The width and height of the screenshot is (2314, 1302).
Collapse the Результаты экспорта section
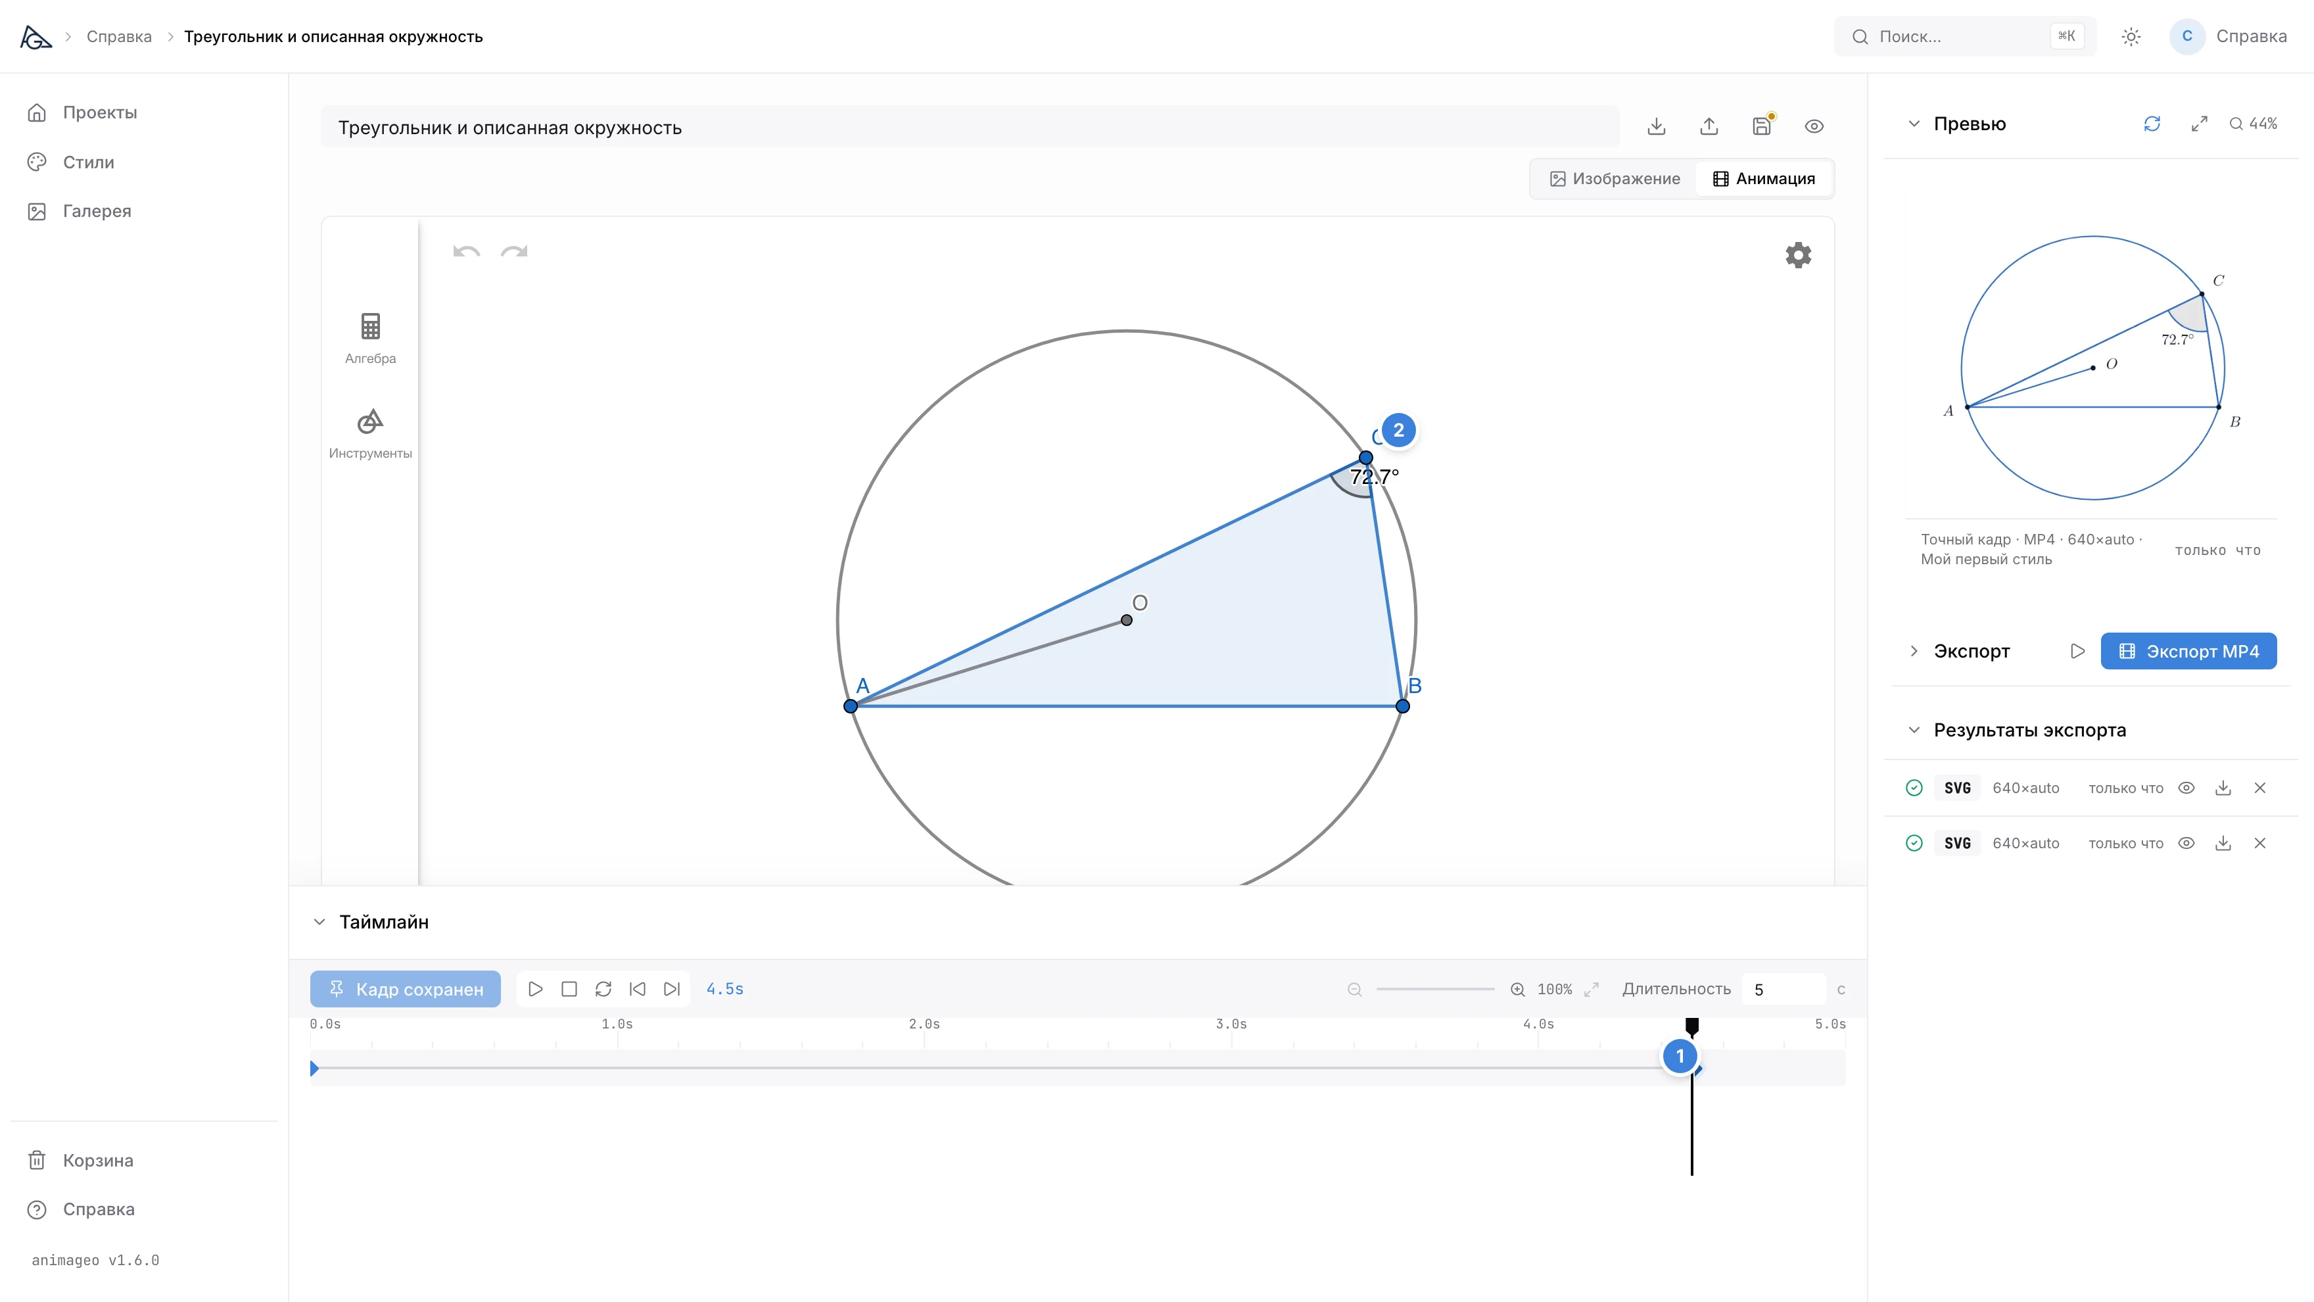click(x=1914, y=730)
